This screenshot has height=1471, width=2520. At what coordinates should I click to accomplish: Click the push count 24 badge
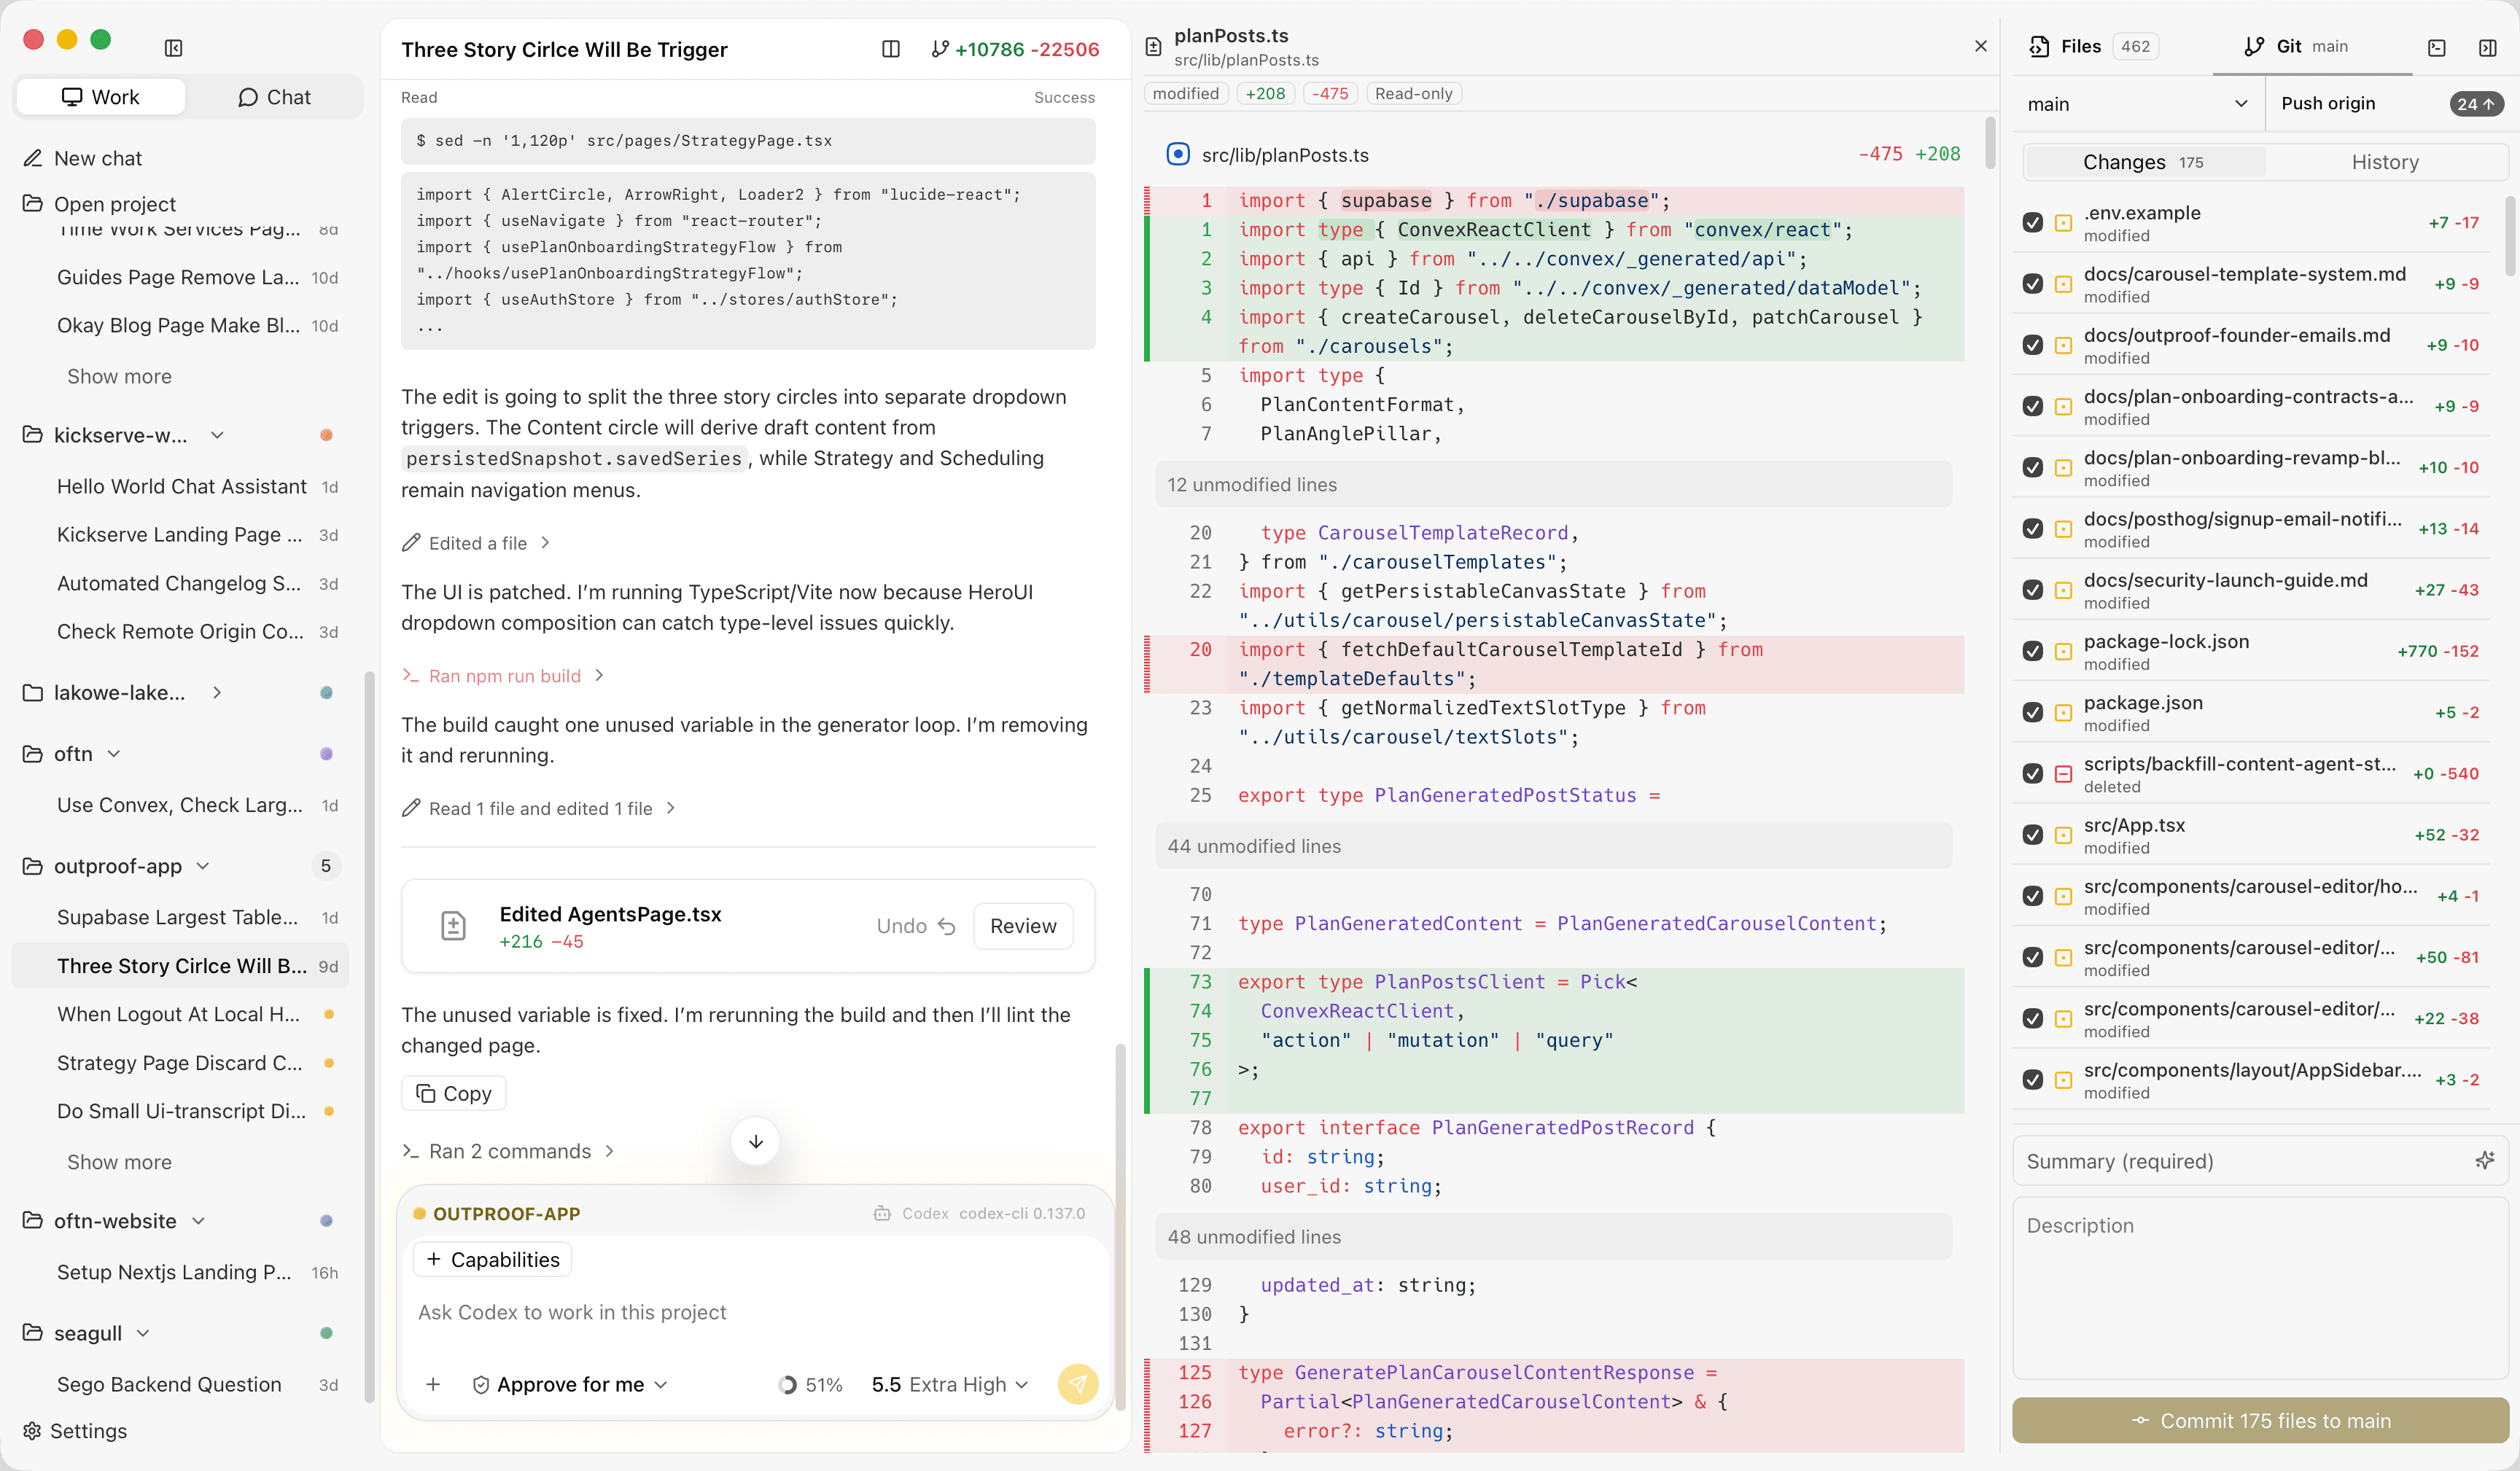(x=2476, y=103)
